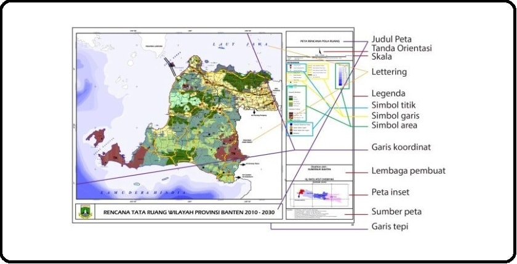Choose the "Simbol garis" label
The width and height of the screenshot is (517, 264).
[394, 115]
